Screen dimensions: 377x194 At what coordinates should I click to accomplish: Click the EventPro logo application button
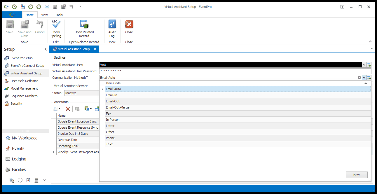pyautogui.click(x=12, y=15)
